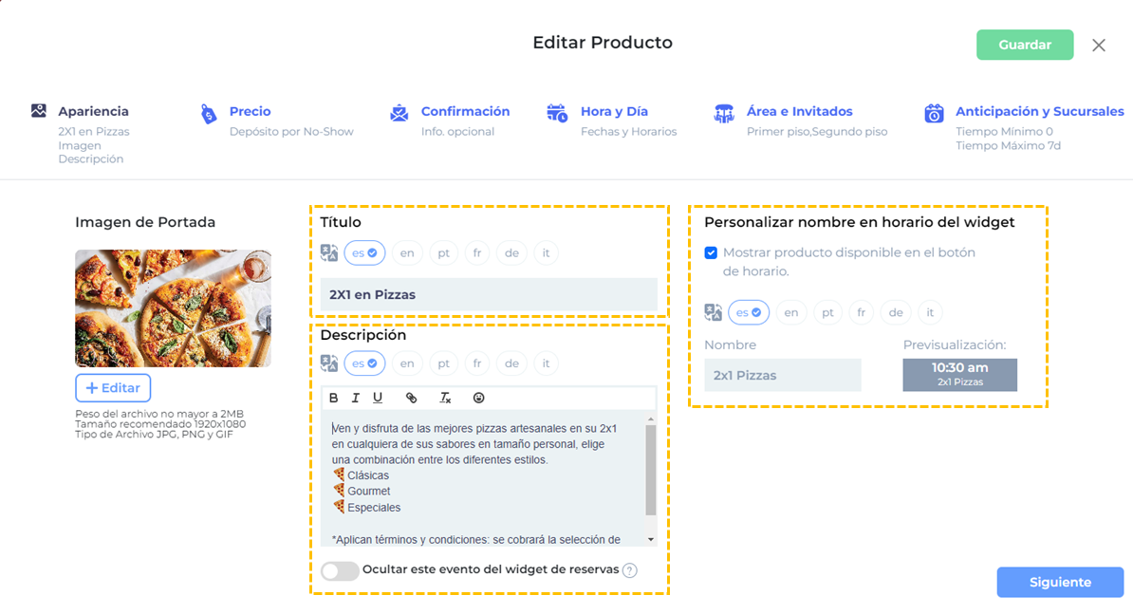
Task: Click the Anticipación y Sucursales clock icon
Action: (x=934, y=113)
